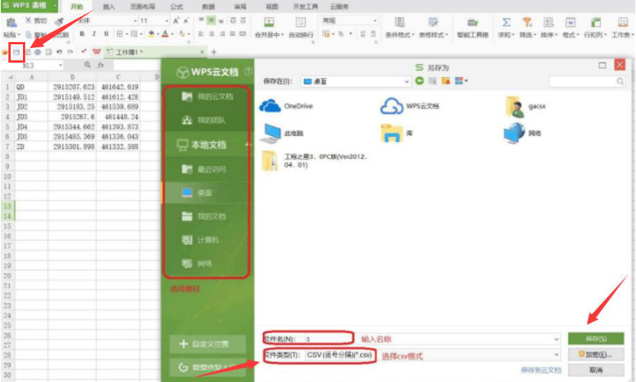Image resolution: width=636 pixels, height=382 pixels.
Task: Open the Name Box dropdown arrow
Action: [x=60, y=65]
